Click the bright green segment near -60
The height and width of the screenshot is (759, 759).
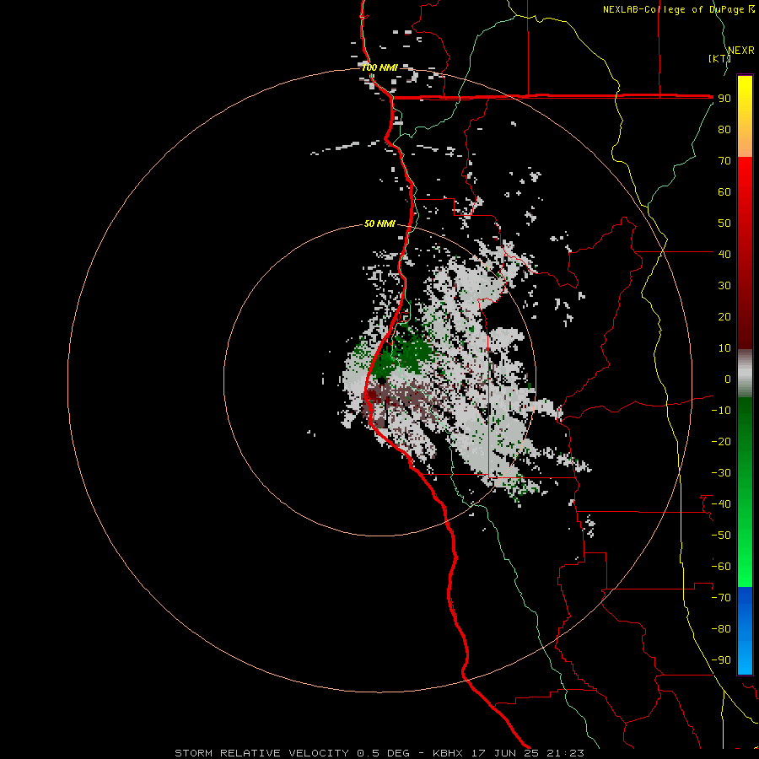[x=745, y=567]
